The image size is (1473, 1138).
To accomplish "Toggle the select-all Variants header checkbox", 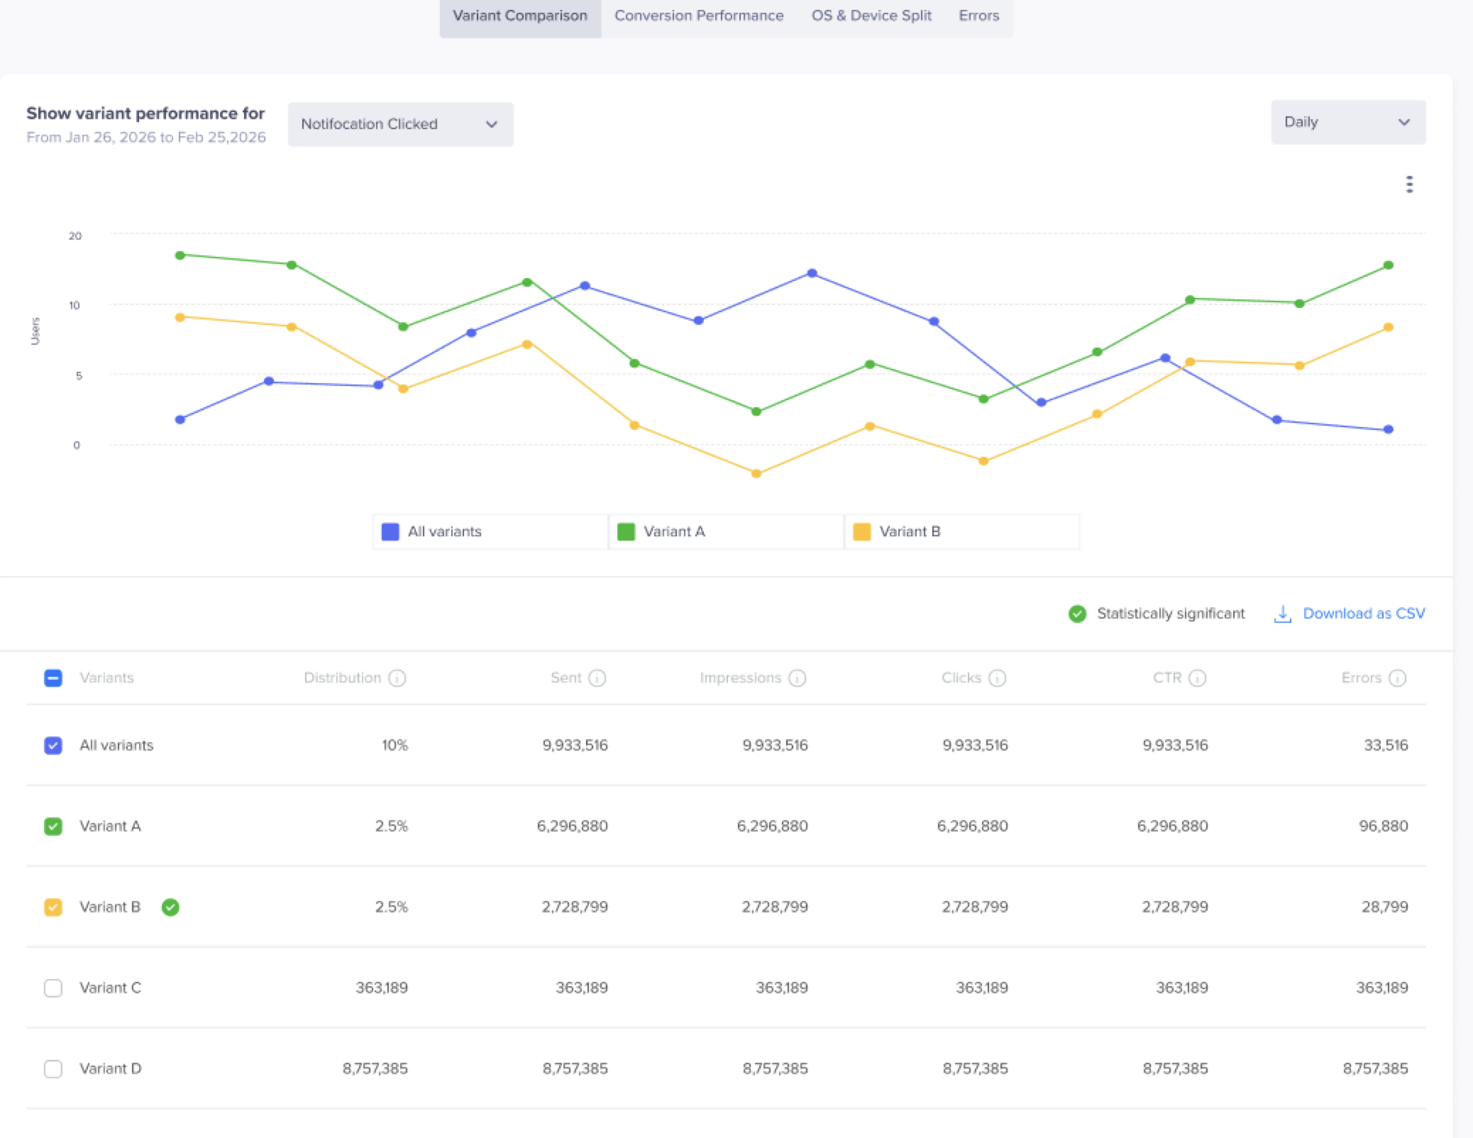I will click(53, 678).
